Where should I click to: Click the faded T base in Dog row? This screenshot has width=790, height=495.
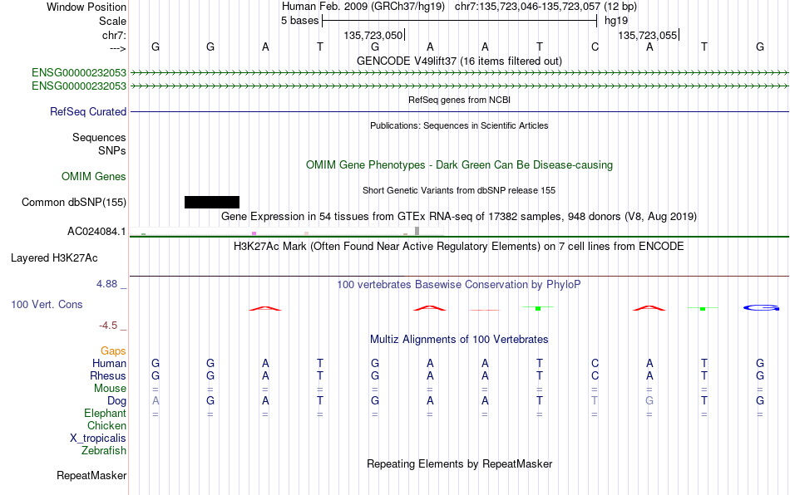click(x=595, y=401)
